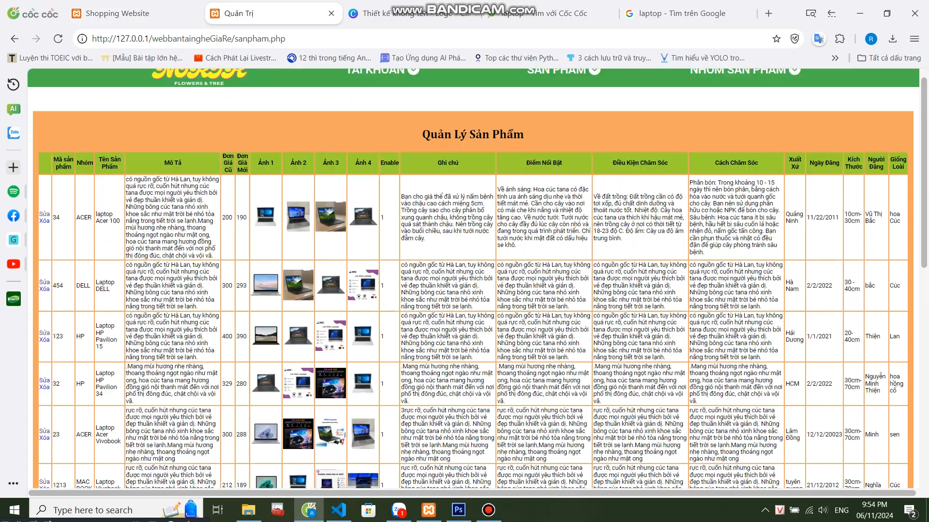Show hidden system tray icons

click(x=765, y=510)
